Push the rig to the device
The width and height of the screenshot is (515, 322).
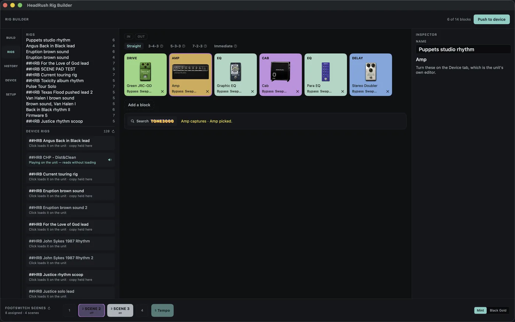(x=491, y=20)
